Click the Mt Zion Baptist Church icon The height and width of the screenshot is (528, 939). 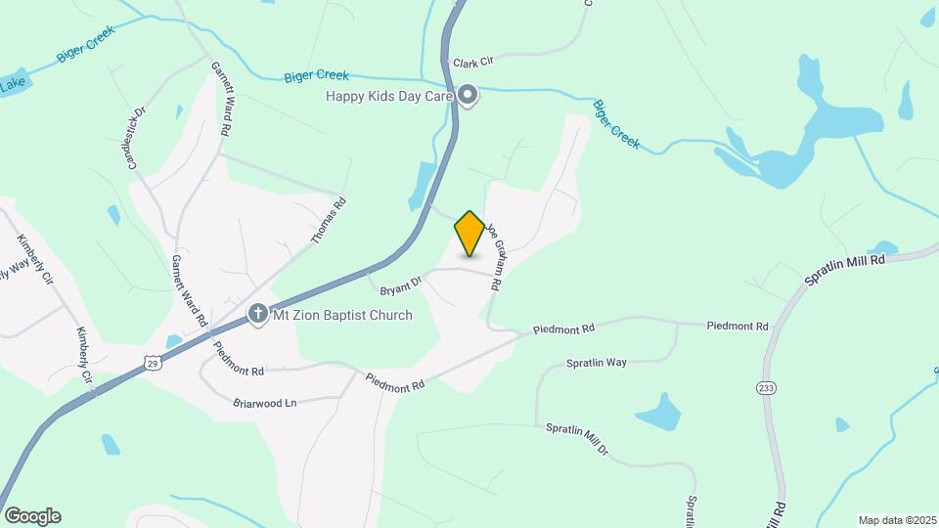[258, 314]
